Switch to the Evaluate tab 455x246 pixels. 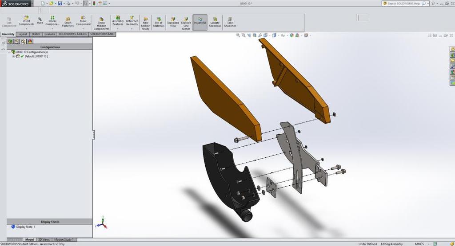pyautogui.click(x=50, y=34)
